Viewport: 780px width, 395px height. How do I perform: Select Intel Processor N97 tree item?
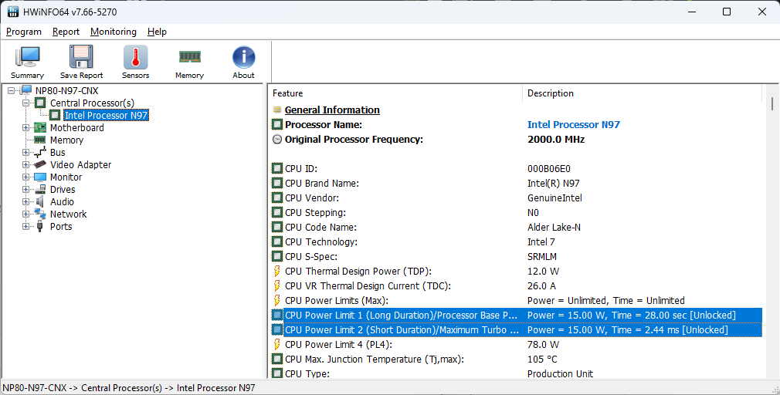107,115
